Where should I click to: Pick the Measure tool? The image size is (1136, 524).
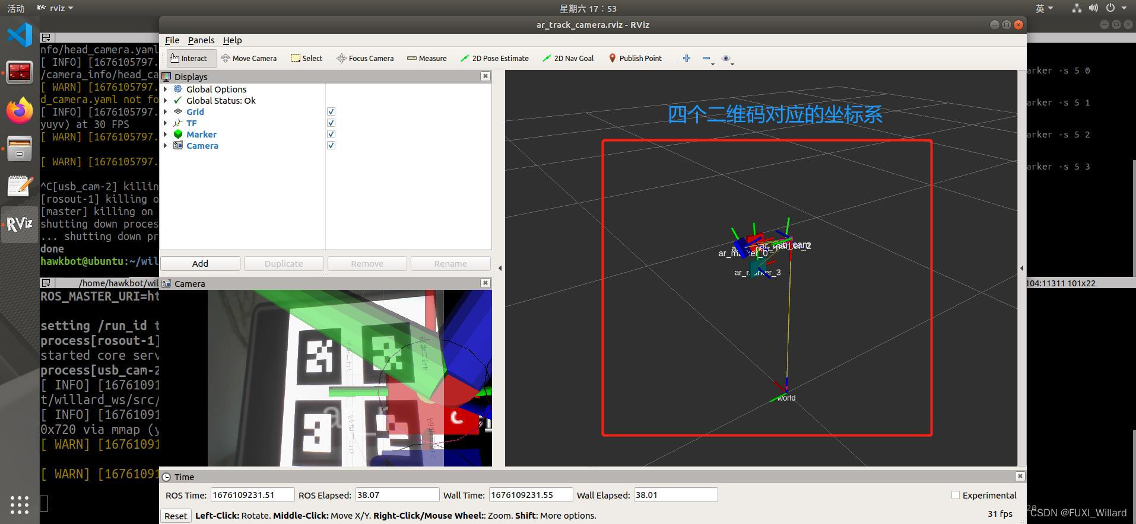(427, 58)
